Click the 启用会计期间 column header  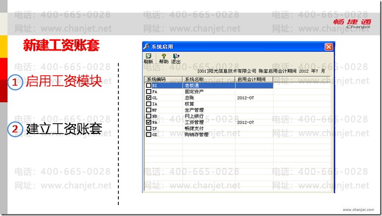point(254,79)
